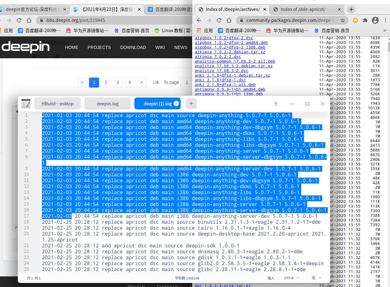Open 华为开源镜像站 bookmark in right browser
Viewport: 390px width, 287px height.
[x=287, y=31]
